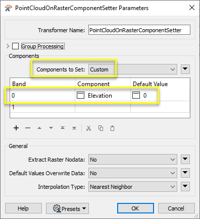Open the Presets menu button
Viewport: 200px width, 219px height.
(67, 208)
